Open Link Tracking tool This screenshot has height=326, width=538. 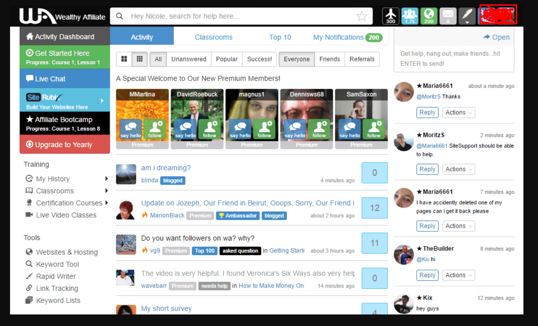pyautogui.click(x=52, y=288)
